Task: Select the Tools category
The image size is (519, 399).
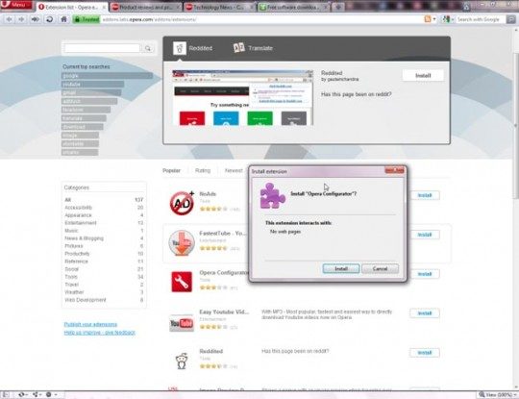Action: (x=71, y=277)
